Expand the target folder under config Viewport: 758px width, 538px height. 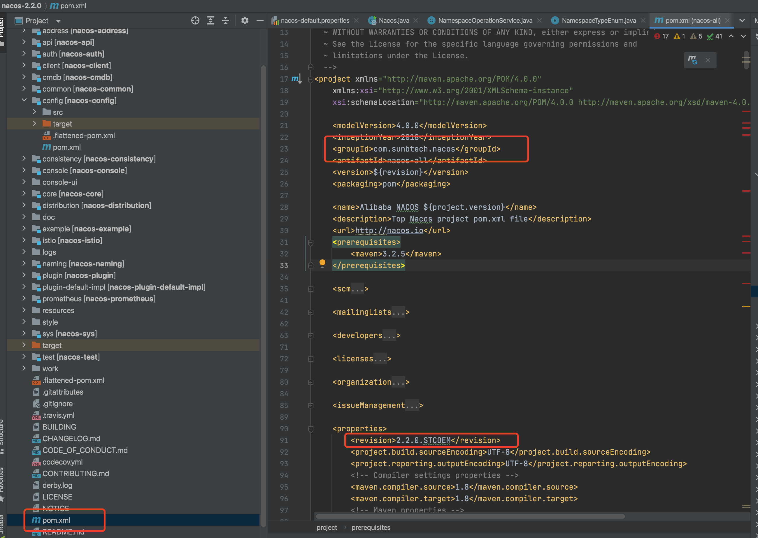point(34,124)
